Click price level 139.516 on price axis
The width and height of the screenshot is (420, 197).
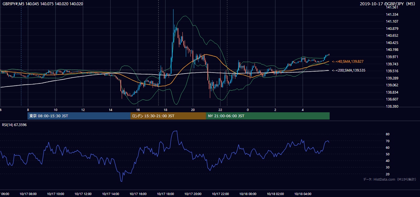point(392,71)
